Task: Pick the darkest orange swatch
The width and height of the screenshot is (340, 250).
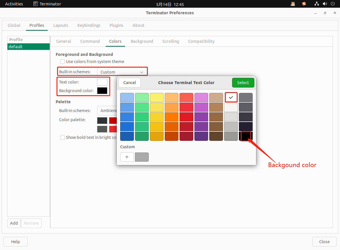Action: point(172,136)
